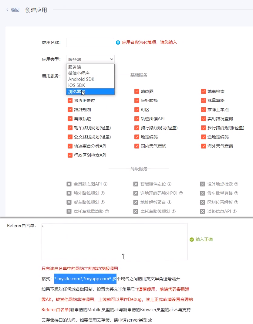253x324 pixels.
Task: Uncheck the 静态图 service checkbox
Action: [x=137, y=91]
